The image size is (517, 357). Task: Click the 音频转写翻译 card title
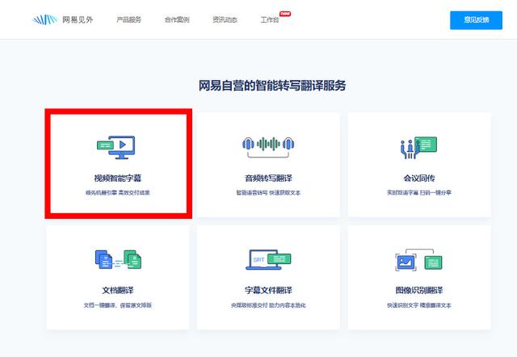(268, 178)
